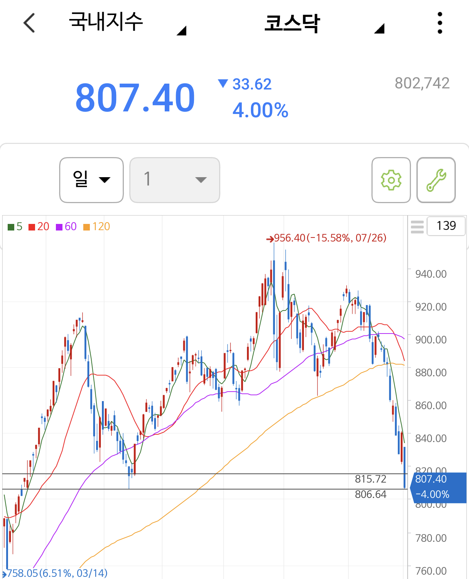Image resolution: width=469 pixels, height=579 pixels.
Task: Select the orange 120-day moving average legend
Action: tap(96, 226)
